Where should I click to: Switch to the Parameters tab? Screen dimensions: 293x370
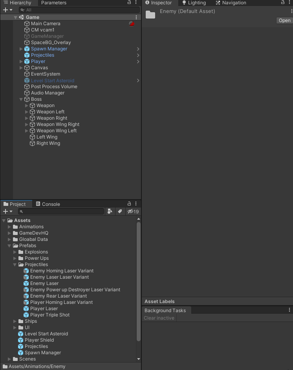point(53,3)
